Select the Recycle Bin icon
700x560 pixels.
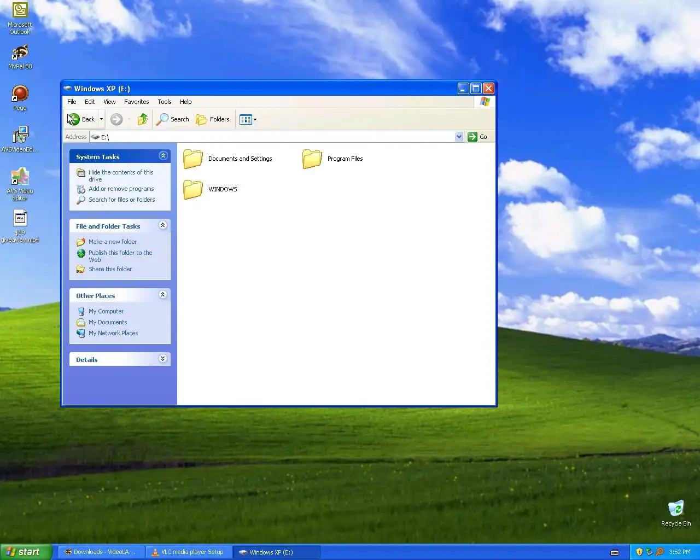coord(676,513)
